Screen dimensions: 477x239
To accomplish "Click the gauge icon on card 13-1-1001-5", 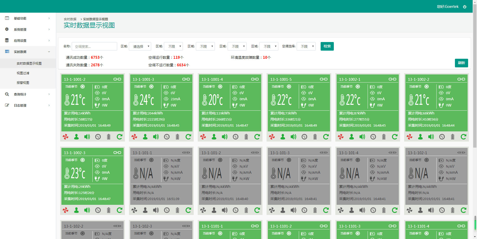I will pos(304,137).
